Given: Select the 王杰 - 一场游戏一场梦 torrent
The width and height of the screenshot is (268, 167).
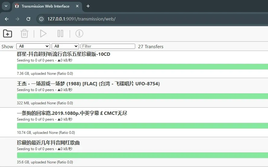Looking at the screenshot, I should [88, 83].
